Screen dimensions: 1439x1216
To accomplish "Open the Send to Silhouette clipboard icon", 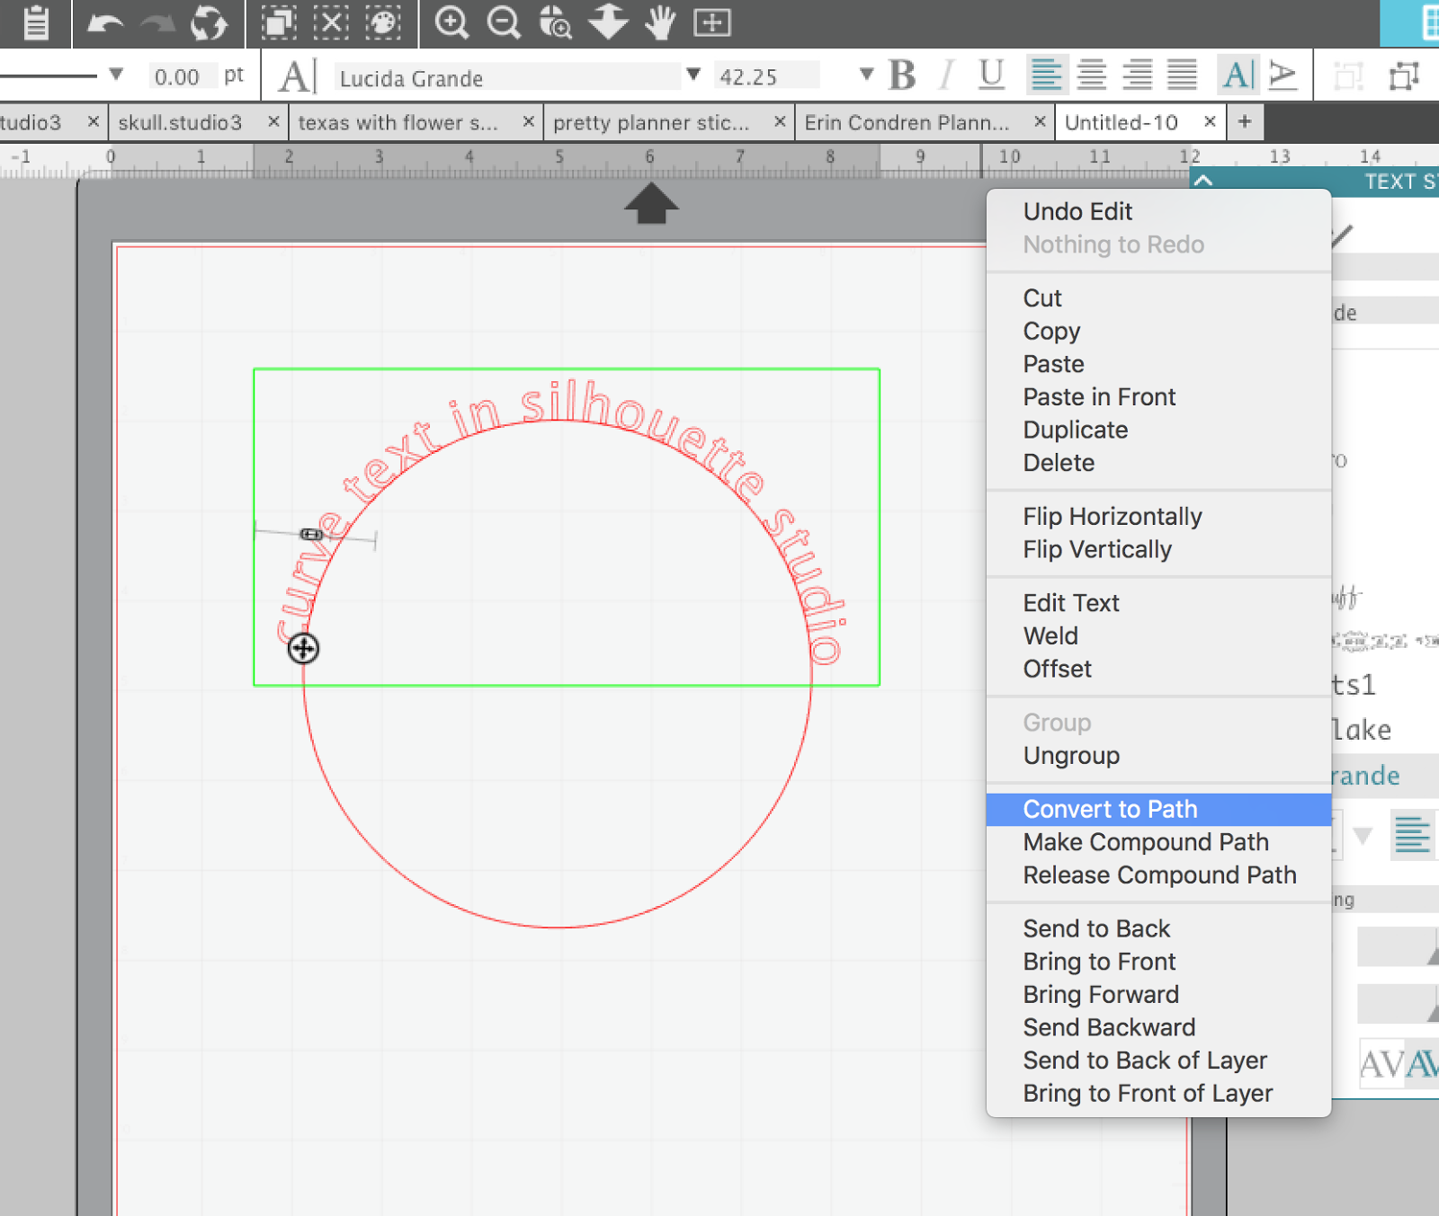I will point(36,23).
